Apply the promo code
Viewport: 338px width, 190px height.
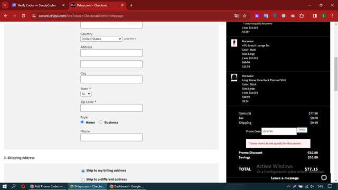pos(302,130)
